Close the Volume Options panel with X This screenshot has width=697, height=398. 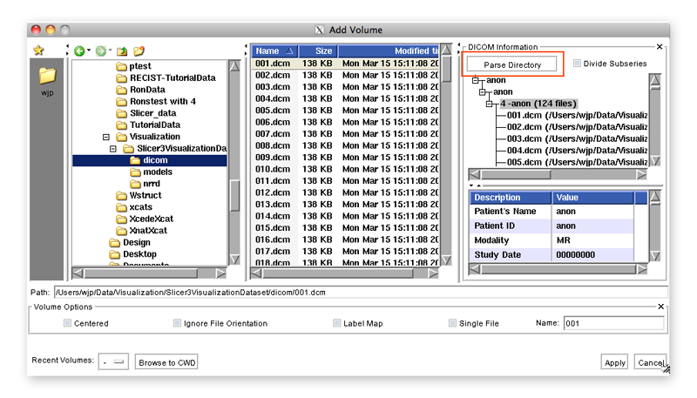click(x=660, y=307)
